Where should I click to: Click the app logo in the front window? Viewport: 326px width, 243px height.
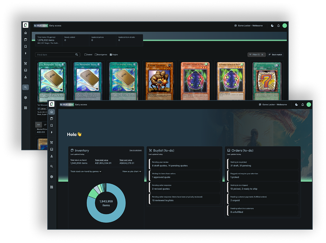(x=52, y=104)
